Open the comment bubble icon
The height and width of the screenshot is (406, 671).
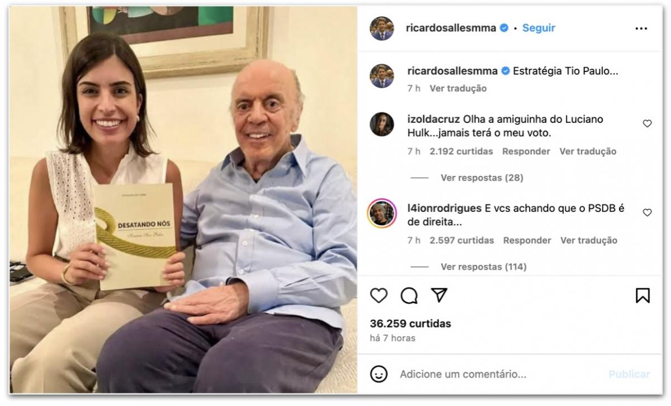click(x=409, y=295)
